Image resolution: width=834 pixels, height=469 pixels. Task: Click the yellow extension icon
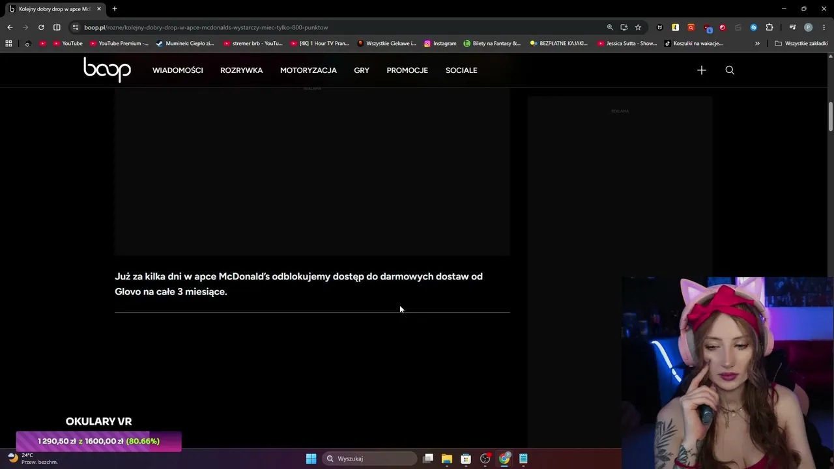[x=675, y=27]
